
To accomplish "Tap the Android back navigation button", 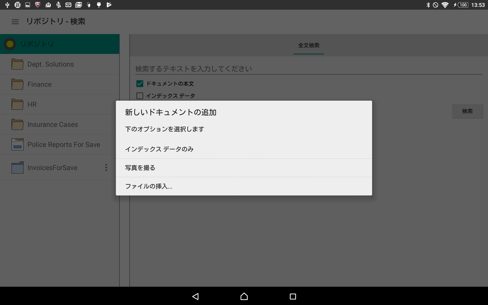I will click(195, 296).
